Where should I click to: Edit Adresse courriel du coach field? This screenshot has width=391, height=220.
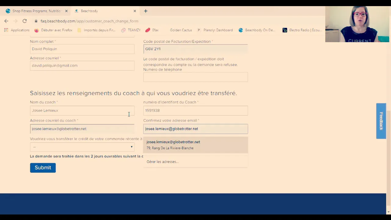tap(82, 129)
